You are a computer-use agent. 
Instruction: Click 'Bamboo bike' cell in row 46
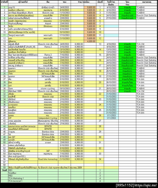click(x=48, y=132)
